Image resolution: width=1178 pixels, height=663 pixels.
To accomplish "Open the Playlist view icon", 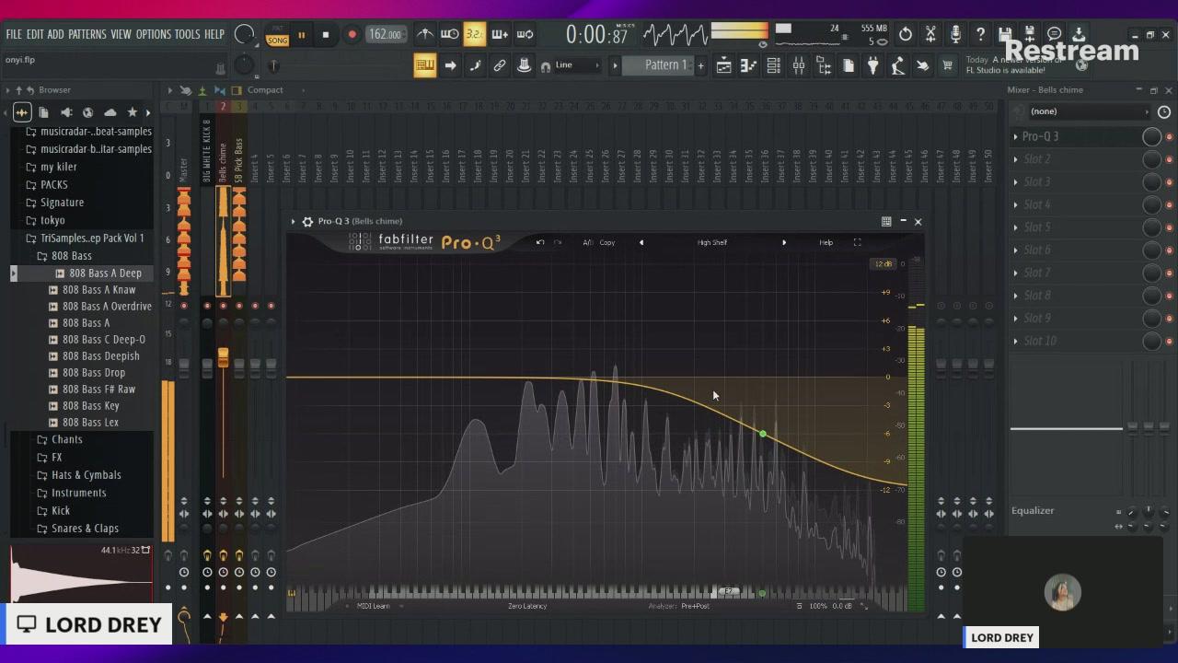I will click(724, 65).
